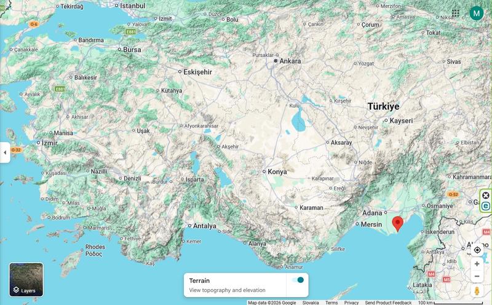Click the Aksaray city label
This screenshot has height=305, width=492.
click(341, 142)
